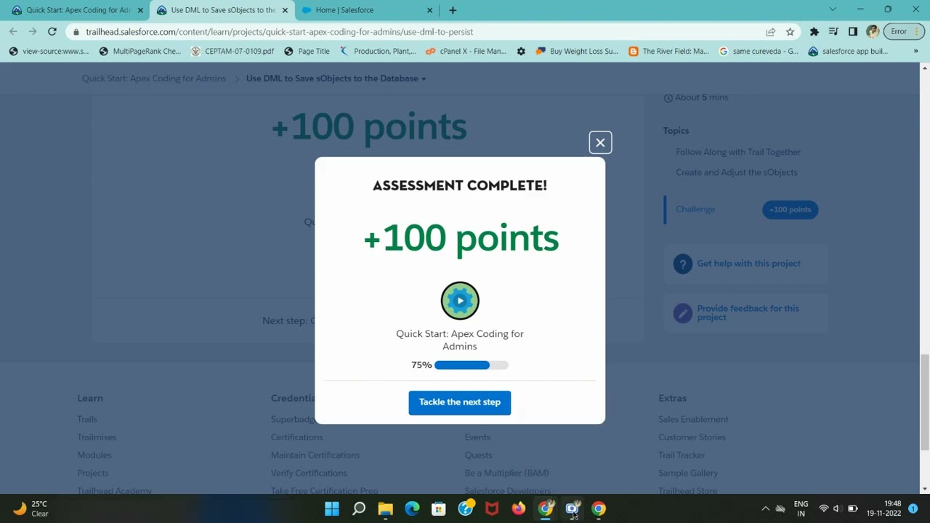Viewport: 930px width, 523px height.
Task: Go to Create and Adjust the sObjects topic
Action: click(x=736, y=172)
